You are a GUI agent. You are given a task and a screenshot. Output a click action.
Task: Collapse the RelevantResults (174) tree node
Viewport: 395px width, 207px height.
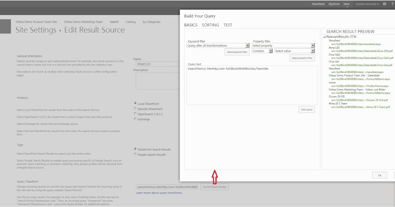[x=325, y=36]
